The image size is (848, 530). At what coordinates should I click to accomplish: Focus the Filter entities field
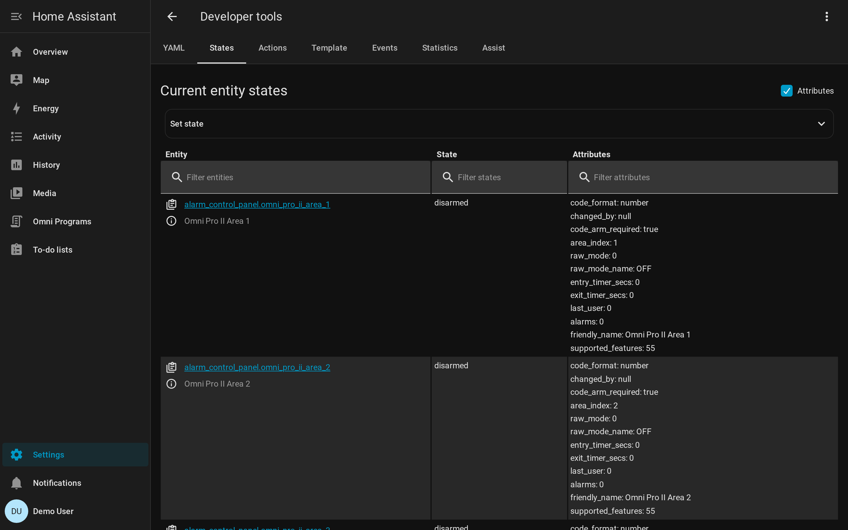click(295, 177)
